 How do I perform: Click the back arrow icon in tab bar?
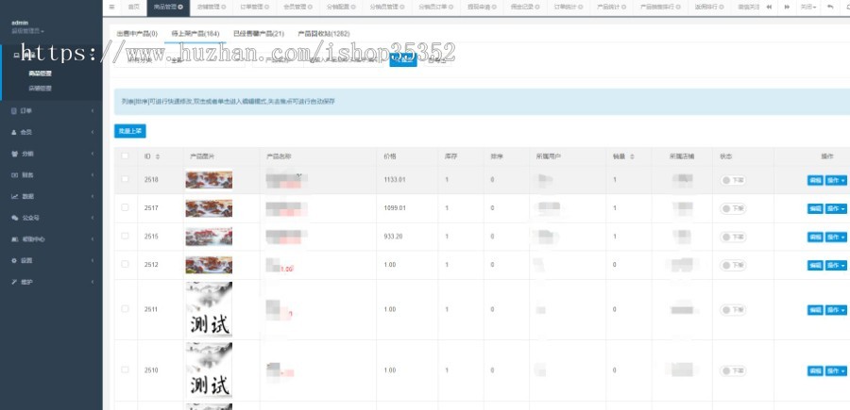(830, 7)
